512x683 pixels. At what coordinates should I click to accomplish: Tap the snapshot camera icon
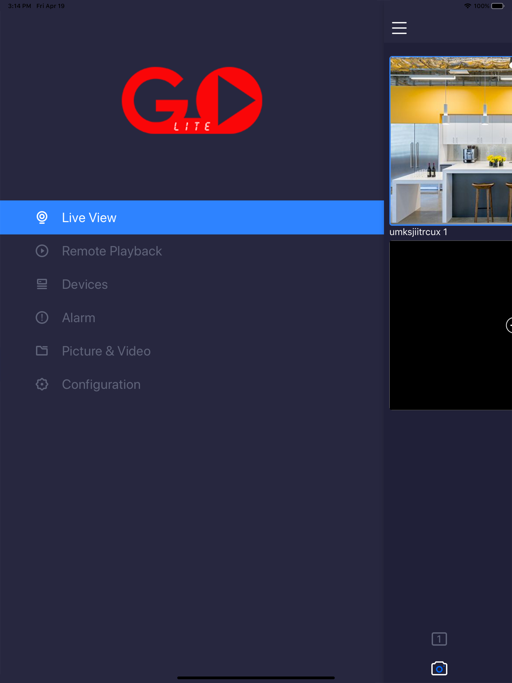click(439, 668)
